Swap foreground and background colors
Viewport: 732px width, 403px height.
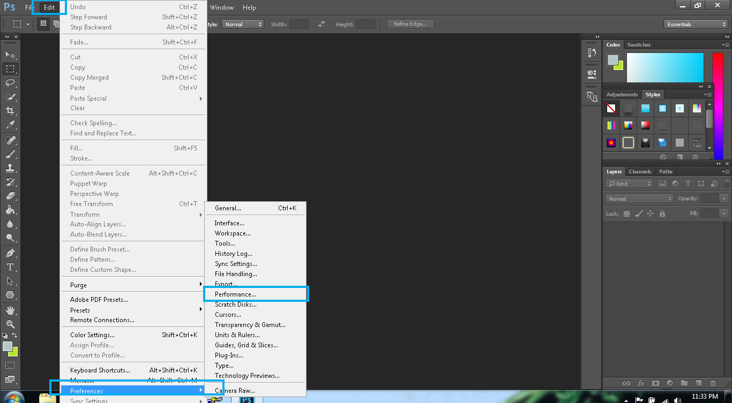[15, 336]
